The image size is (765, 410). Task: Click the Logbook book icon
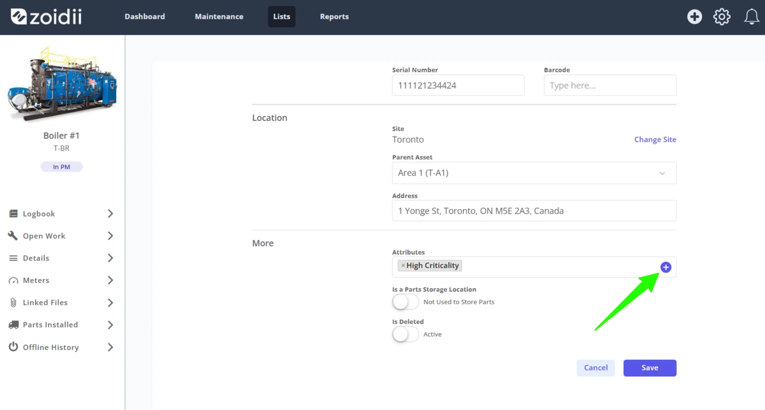pyautogui.click(x=14, y=214)
